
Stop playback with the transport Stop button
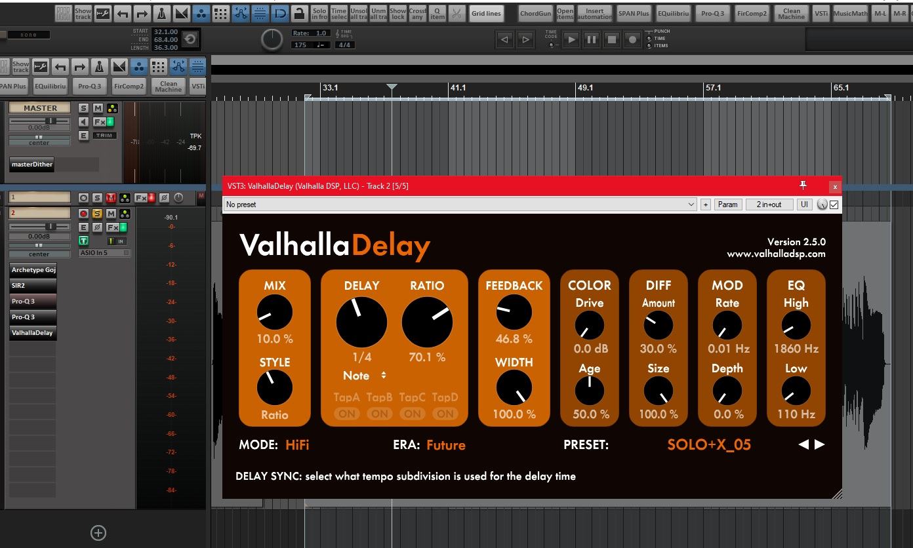pyautogui.click(x=612, y=39)
